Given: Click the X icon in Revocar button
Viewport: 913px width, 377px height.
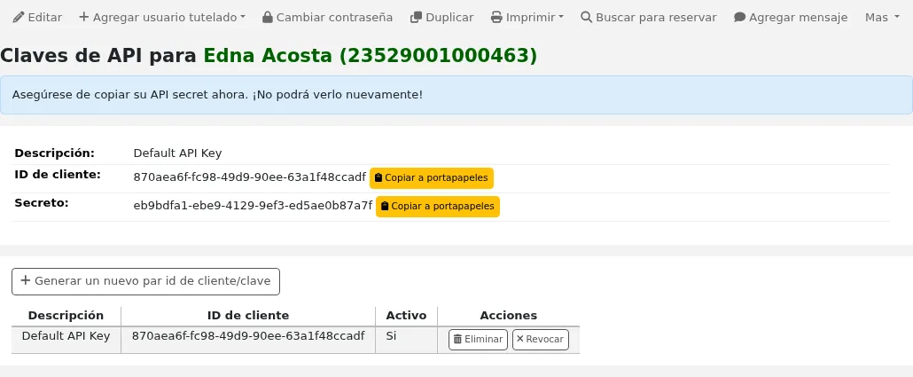Looking at the screenshot, I should pos(520,339).
